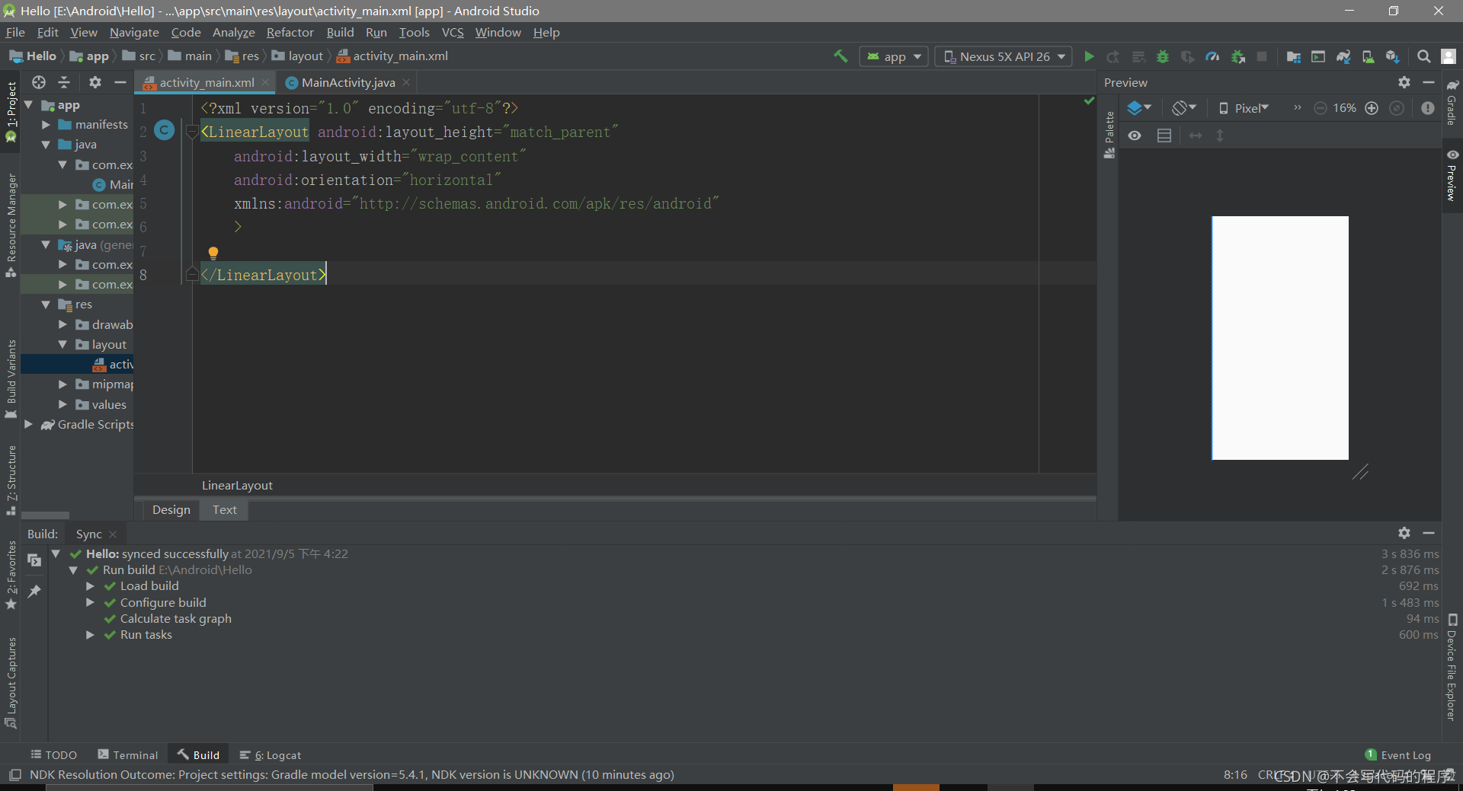Click the Project panel horizontal scrollbar

(x=45, y=515)
